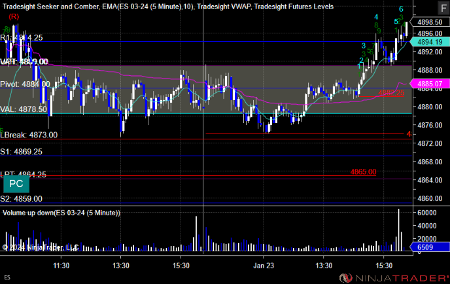
Task: Click the 4892.00 price axis label
Action: tap(430, 52)
